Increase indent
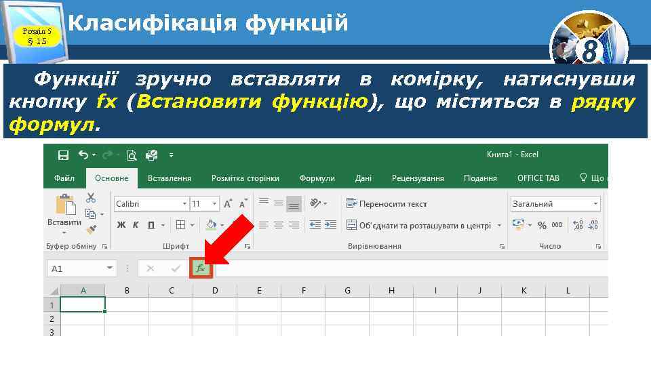 [x=330, y=225]
